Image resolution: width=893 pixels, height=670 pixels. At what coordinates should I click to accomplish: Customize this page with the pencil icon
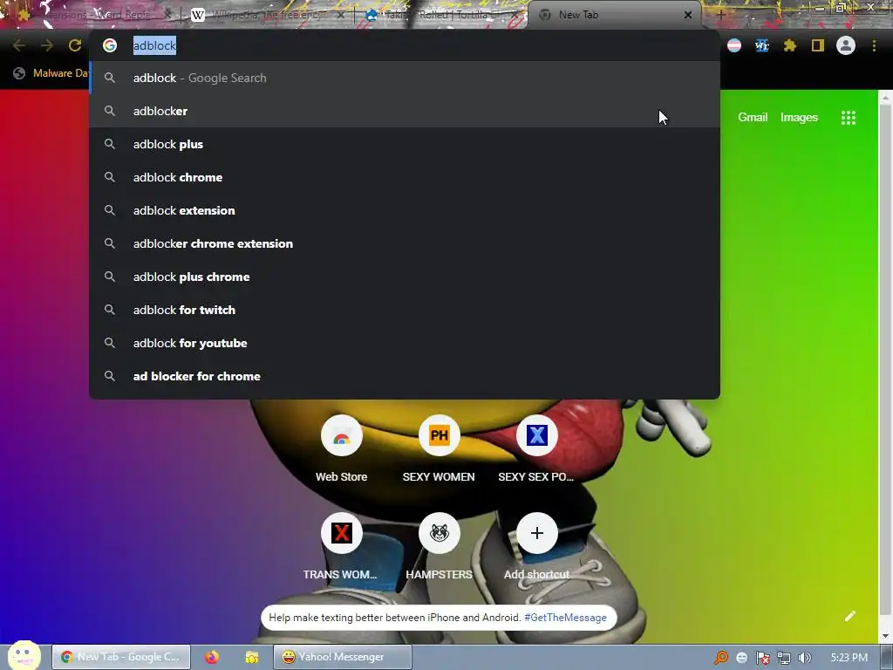pyautogui.click(x=849, y=616)
